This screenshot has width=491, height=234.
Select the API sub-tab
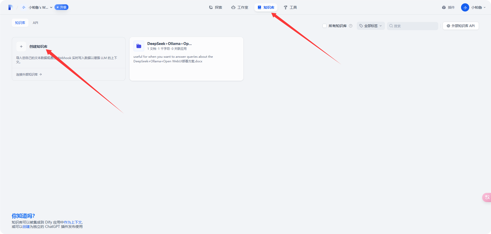tap(35, 23)
